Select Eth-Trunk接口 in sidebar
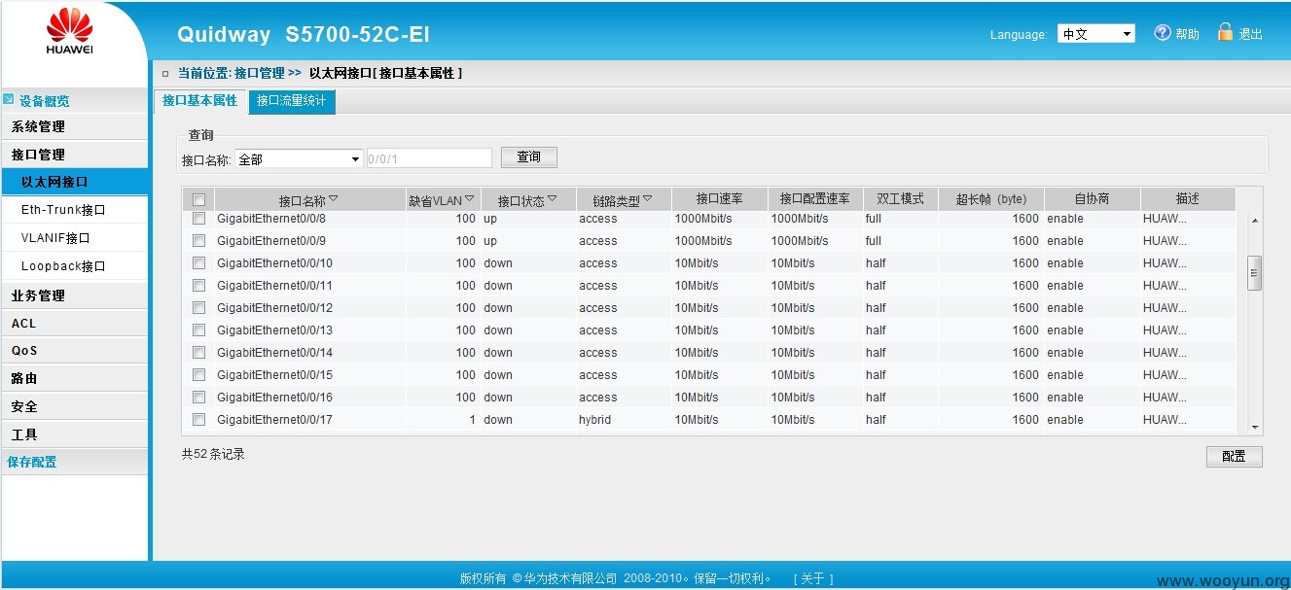 [74, 209]
